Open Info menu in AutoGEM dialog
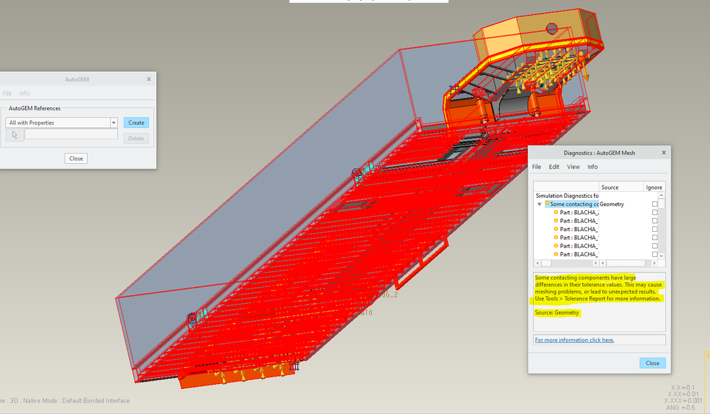The height and width of the screenshot is (414, 710). (x=24, y=93)
